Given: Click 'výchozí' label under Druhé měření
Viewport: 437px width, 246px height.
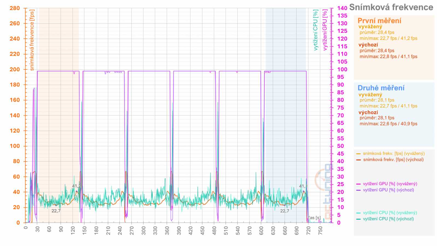Looking at the screenshot, I should click(x=368, y=112).
